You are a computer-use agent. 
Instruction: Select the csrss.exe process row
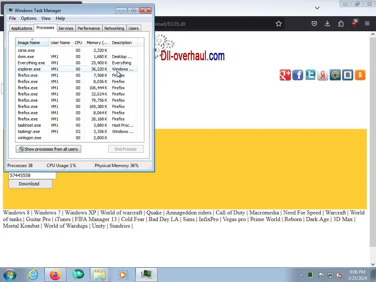(x=76, y=50)
